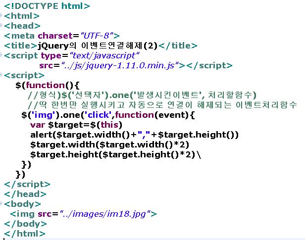Collapse the fold marker beside <head>
The height and width of the screenshot is (240, 305).
point(1,25)
